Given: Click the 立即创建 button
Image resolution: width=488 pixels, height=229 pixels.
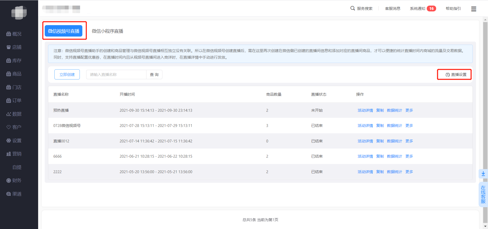Looking at the screenshot, I should [67, 74].
